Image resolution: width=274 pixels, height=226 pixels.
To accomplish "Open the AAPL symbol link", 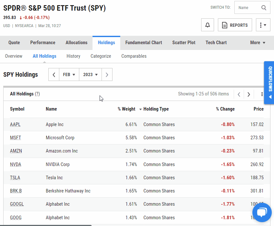I will (x=15, y=124).
